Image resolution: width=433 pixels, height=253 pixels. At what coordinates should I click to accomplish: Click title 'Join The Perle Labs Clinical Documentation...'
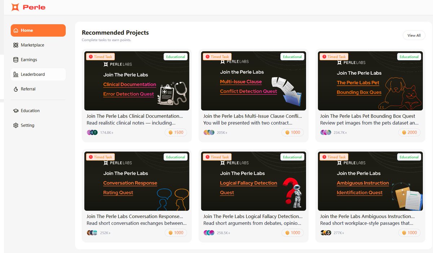click(x=135, y=116)
